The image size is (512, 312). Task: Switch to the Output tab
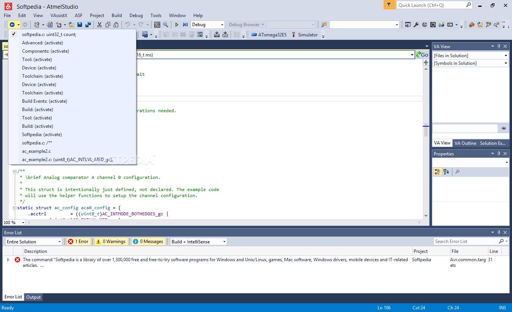[x=33, y=297]
